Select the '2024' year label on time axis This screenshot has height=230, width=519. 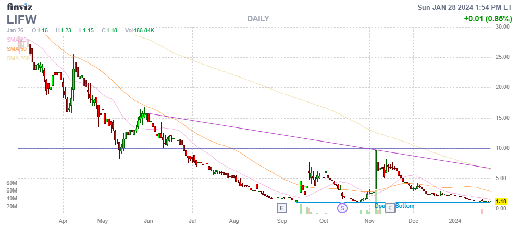click(x=455, y=221)
